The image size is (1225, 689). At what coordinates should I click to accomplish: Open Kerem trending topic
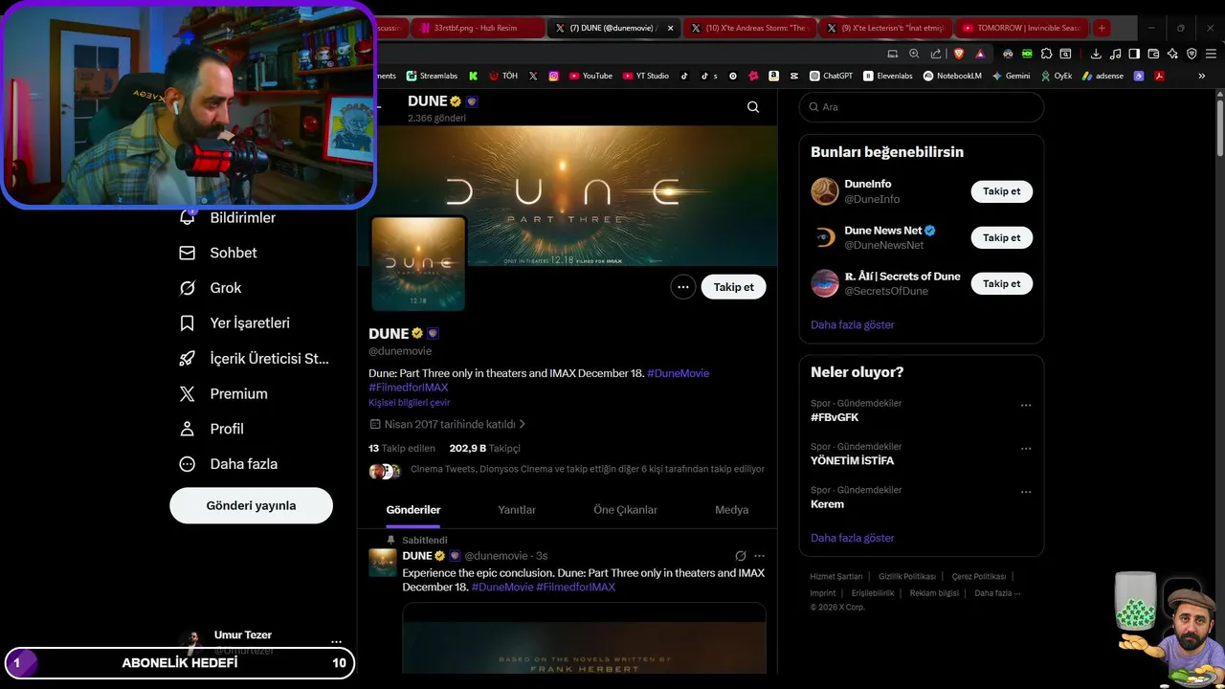pyautogui.click(x=827, y=504)
